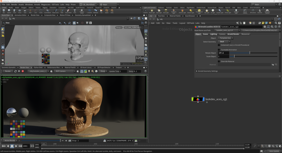
Task: Adjust the Rotate Object slider
Action: [249, 53]
